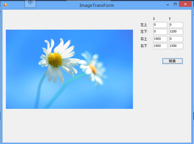Click the 转换 convert button
Viewport: 194px width, 144px height.
(173, 61)
